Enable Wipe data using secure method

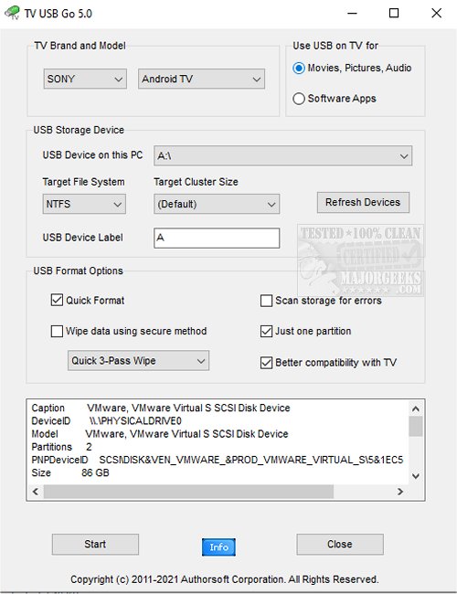click(57, 331)
